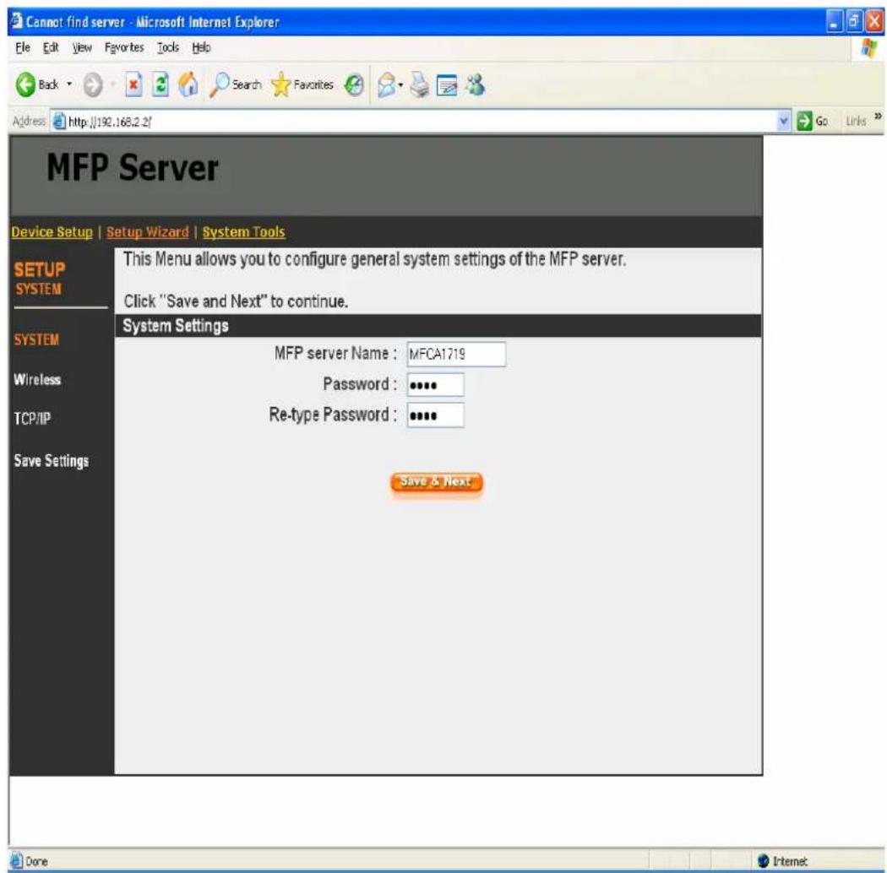887x873 pixels.
Task: Select Wireless in the sidebar
Action: (37, 379)
